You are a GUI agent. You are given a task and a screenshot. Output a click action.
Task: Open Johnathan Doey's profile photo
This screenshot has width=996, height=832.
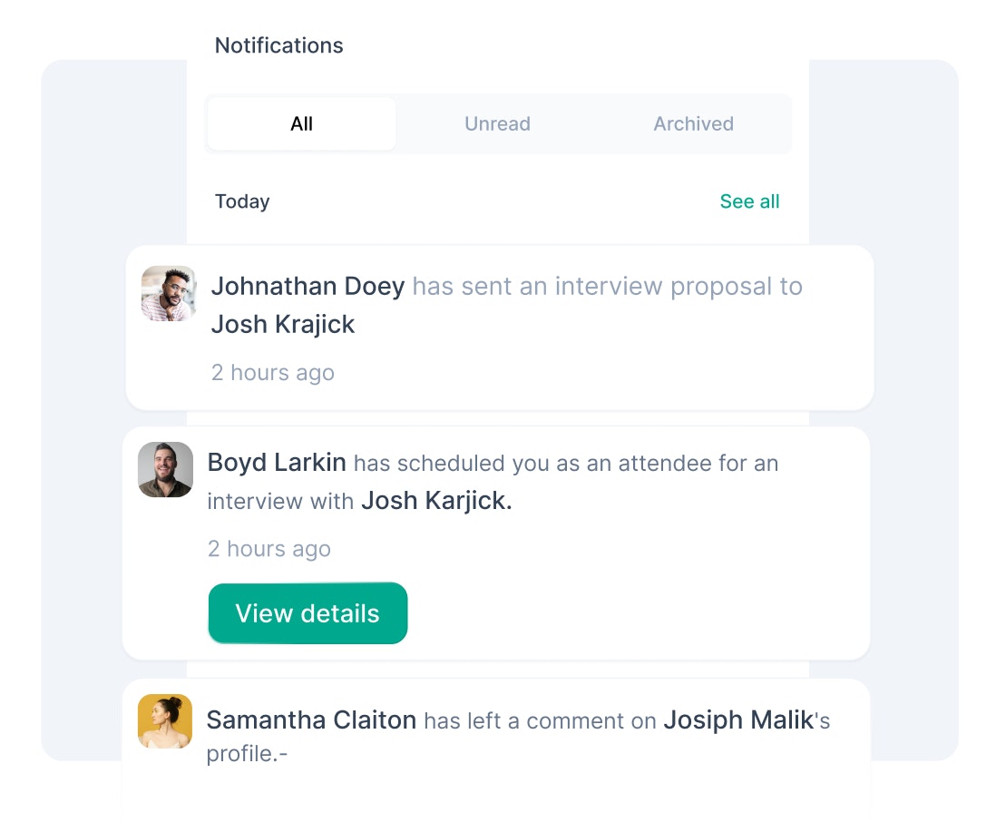pyautogui.click(x=169, y=293)
